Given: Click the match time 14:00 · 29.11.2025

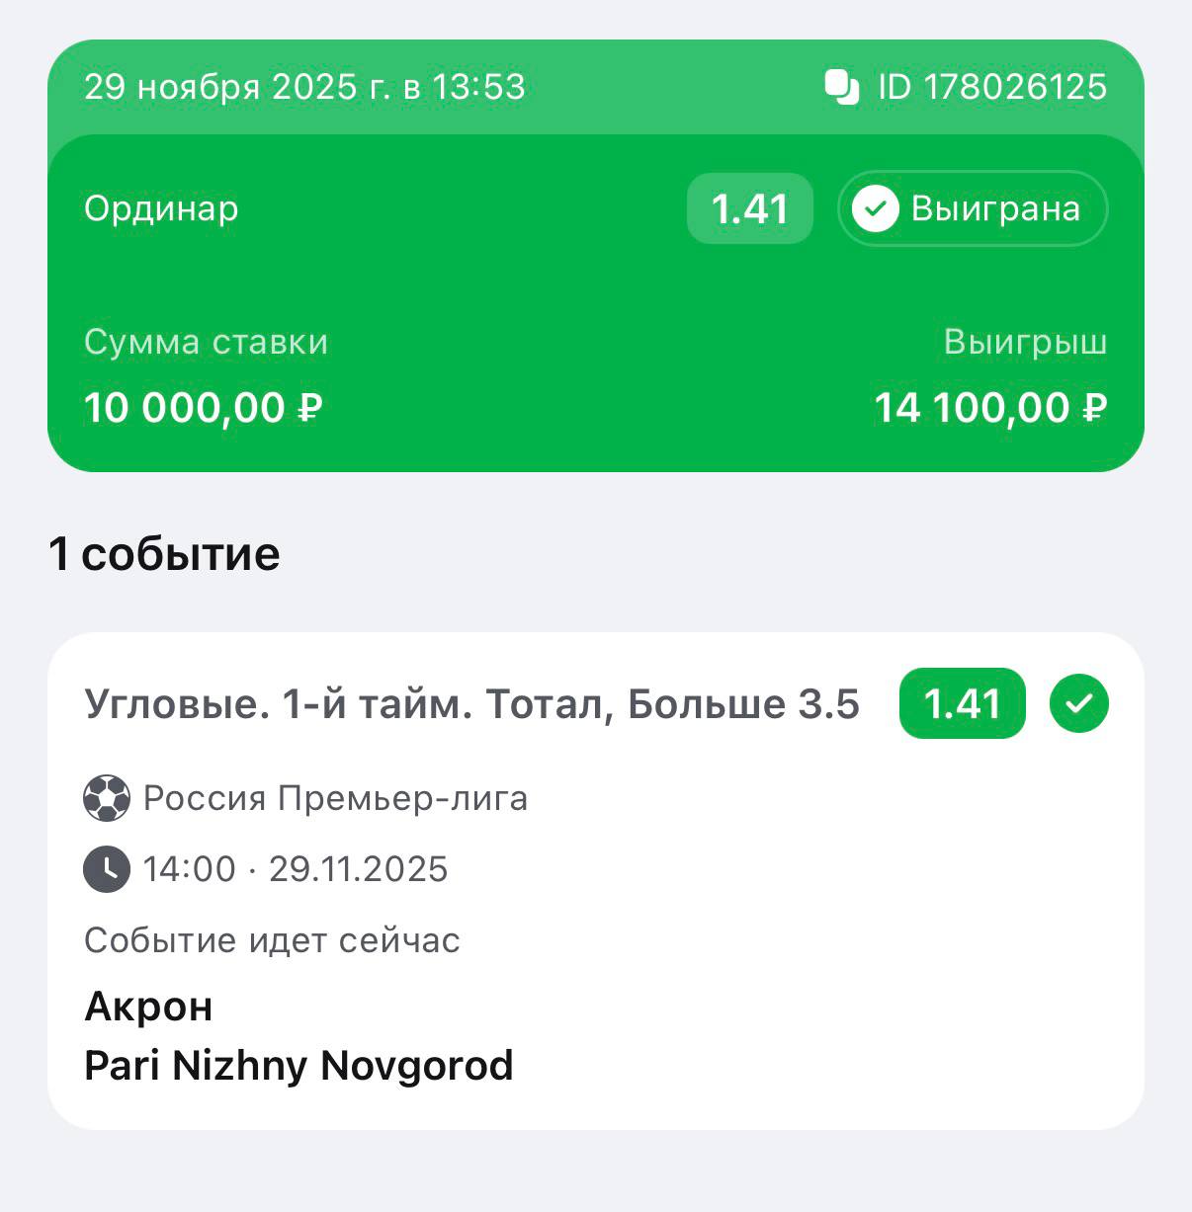Looking at the screenshot, I should click(295, 869).
